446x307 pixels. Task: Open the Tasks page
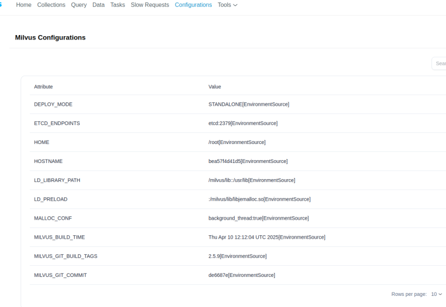coord(118,5)
